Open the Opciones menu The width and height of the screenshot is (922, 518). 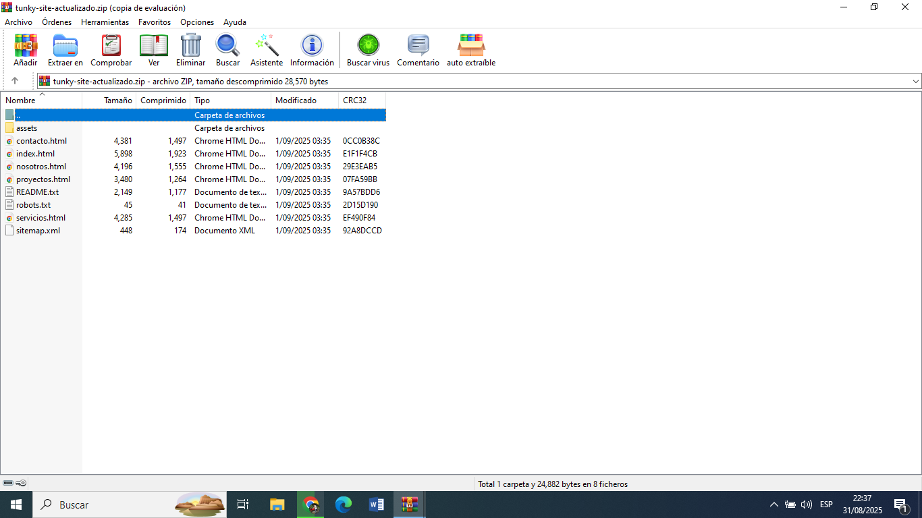pos(197,22)
